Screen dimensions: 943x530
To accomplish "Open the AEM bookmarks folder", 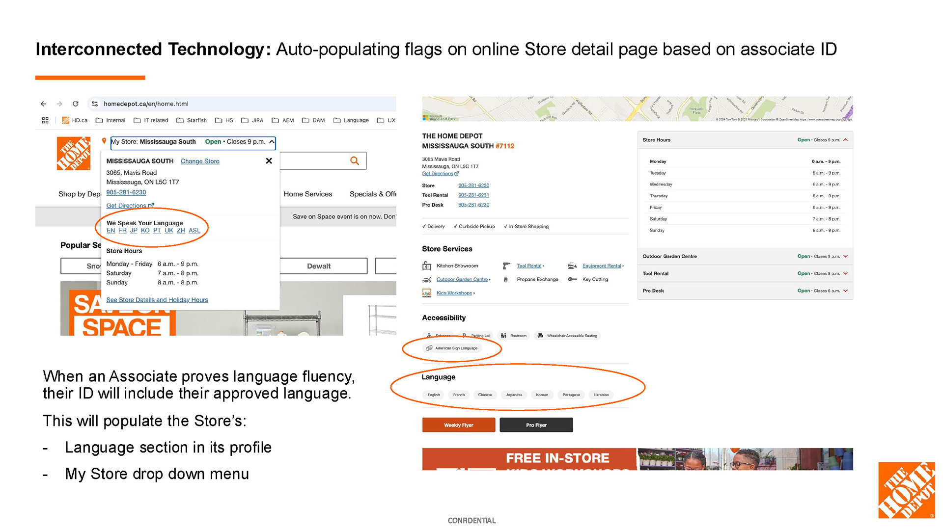I will (x=283, y=120).
